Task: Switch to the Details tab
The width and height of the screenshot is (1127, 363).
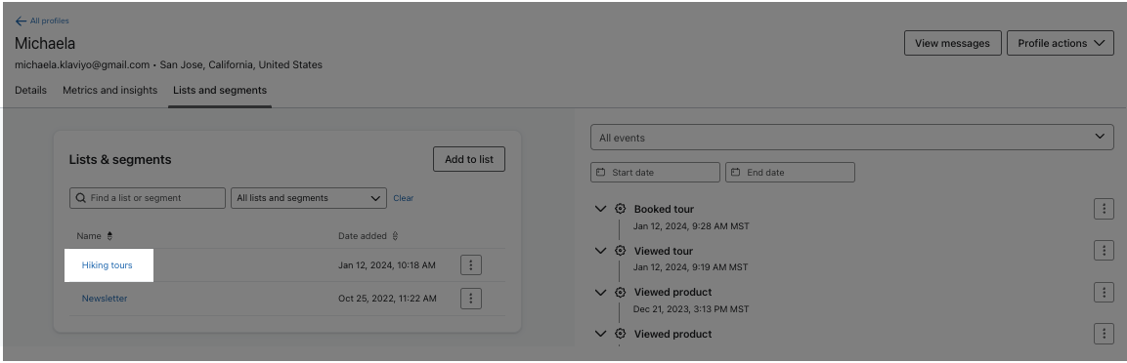Action: (x=31, y=91)
